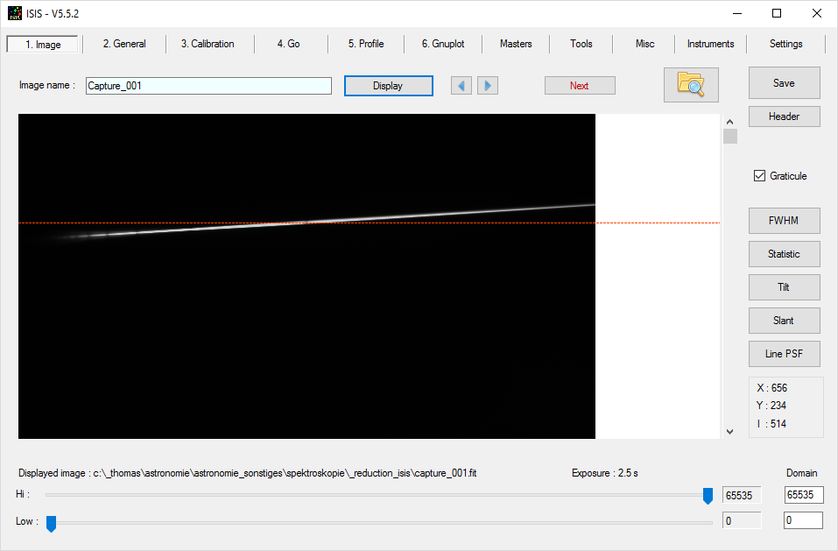Viewport: 838px width, 551px height.
Task: Switch to the 2. General tab
Action: [x=124, y=44]
